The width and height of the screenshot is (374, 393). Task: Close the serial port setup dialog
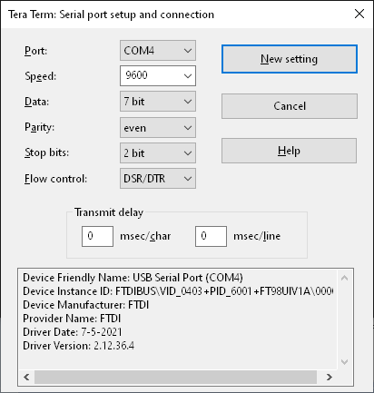[x=359, y=14]
